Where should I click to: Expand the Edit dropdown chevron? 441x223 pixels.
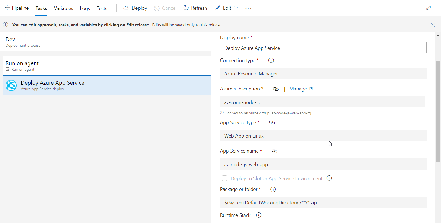pyautogui.click(x=236, y=8)
